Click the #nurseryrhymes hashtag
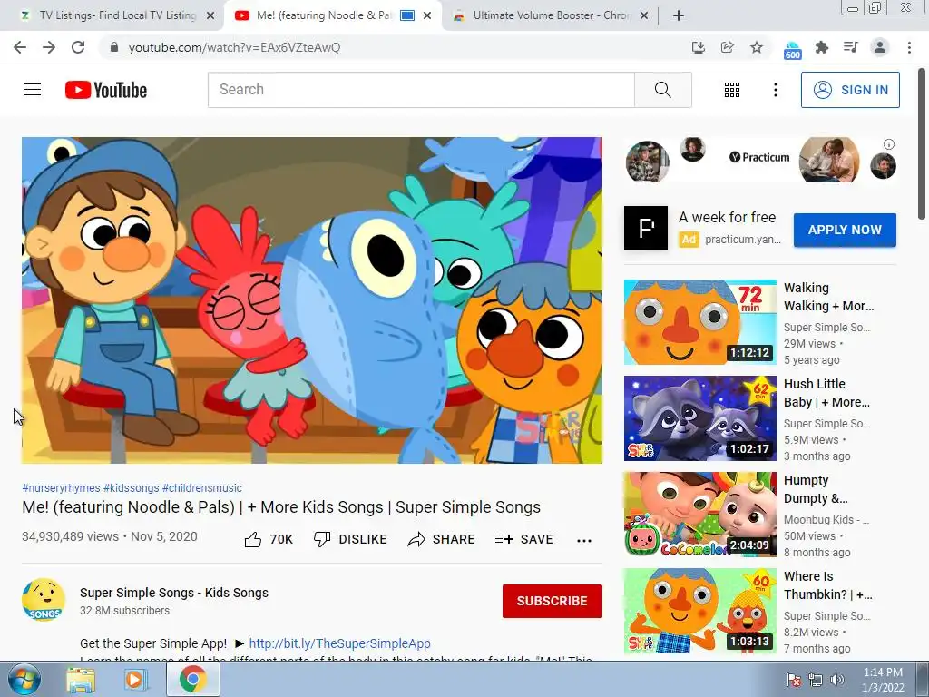 (x=61, y=487)
